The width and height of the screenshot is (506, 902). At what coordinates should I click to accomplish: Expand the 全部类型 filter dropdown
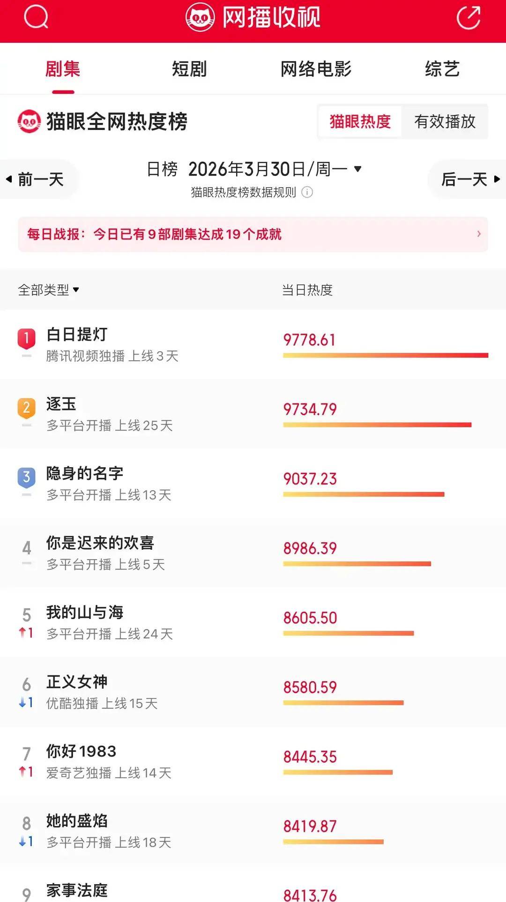click(48, 290)
